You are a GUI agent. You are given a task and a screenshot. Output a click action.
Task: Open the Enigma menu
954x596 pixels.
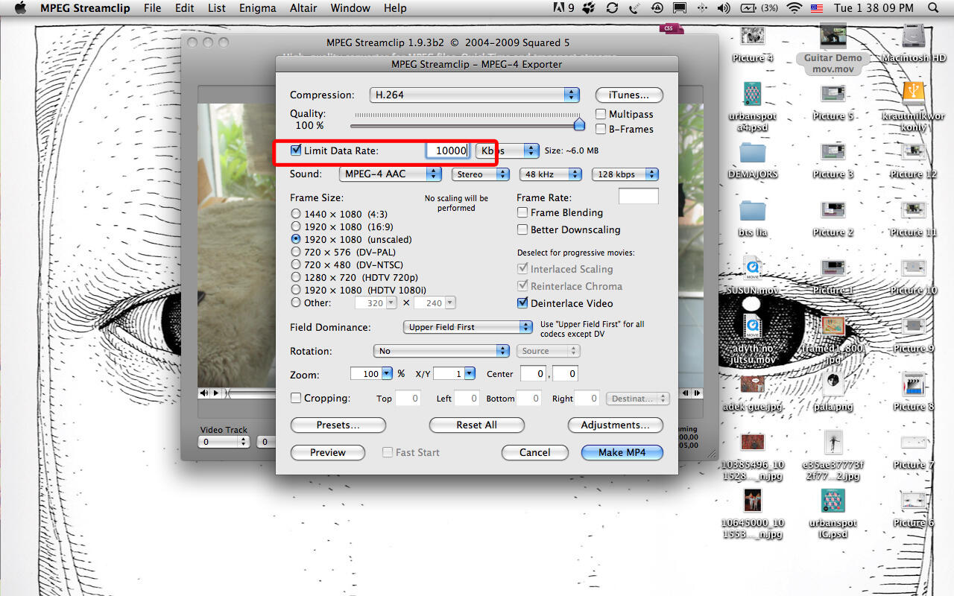pyautogui.click(x=258, y=8)
